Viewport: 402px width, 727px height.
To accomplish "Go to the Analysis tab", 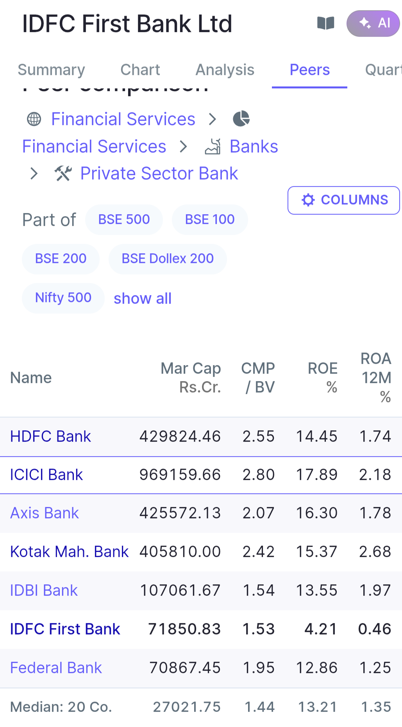I will tap(225, 70).
